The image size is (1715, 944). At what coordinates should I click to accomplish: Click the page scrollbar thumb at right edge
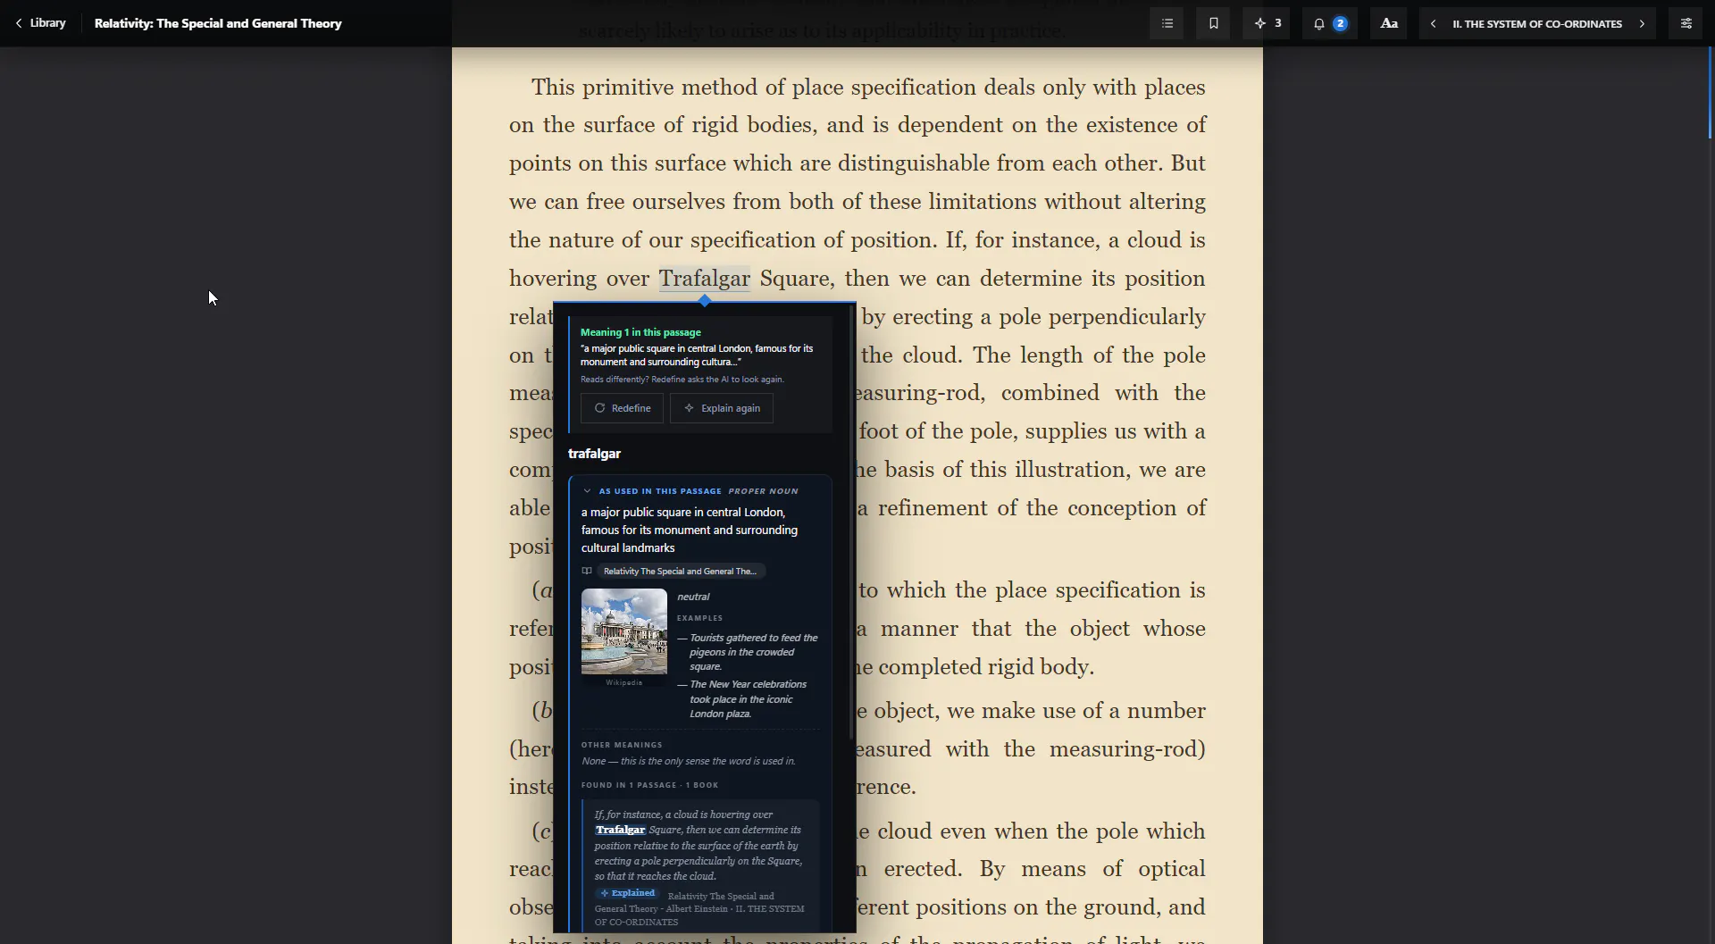click(1710, 93)
